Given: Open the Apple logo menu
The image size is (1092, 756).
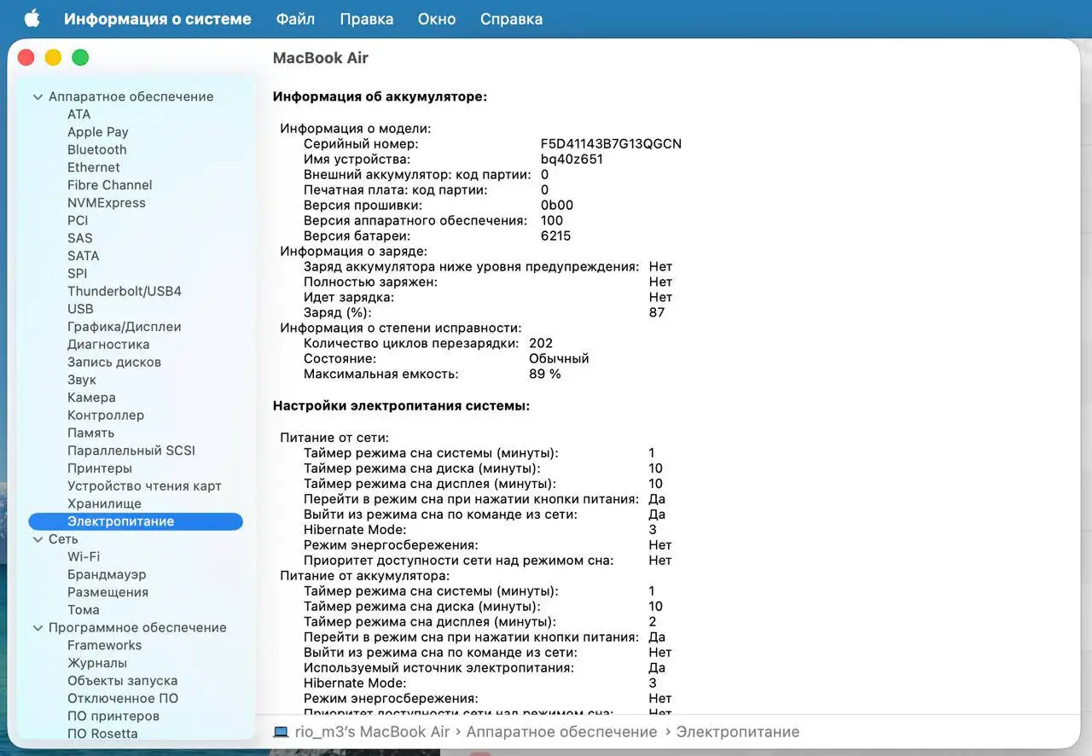Looking at the screenshot, I should (32, 19).
